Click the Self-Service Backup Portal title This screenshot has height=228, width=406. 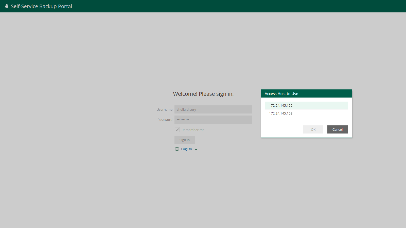[41, 6]
